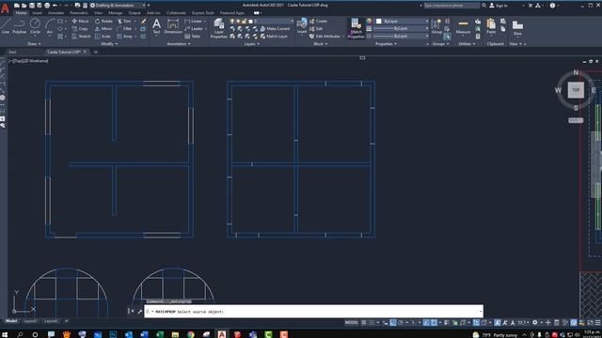Screen dimensions: 602x338
Task: Toggle 2D object snap in status bar
Action: point(434,323)
